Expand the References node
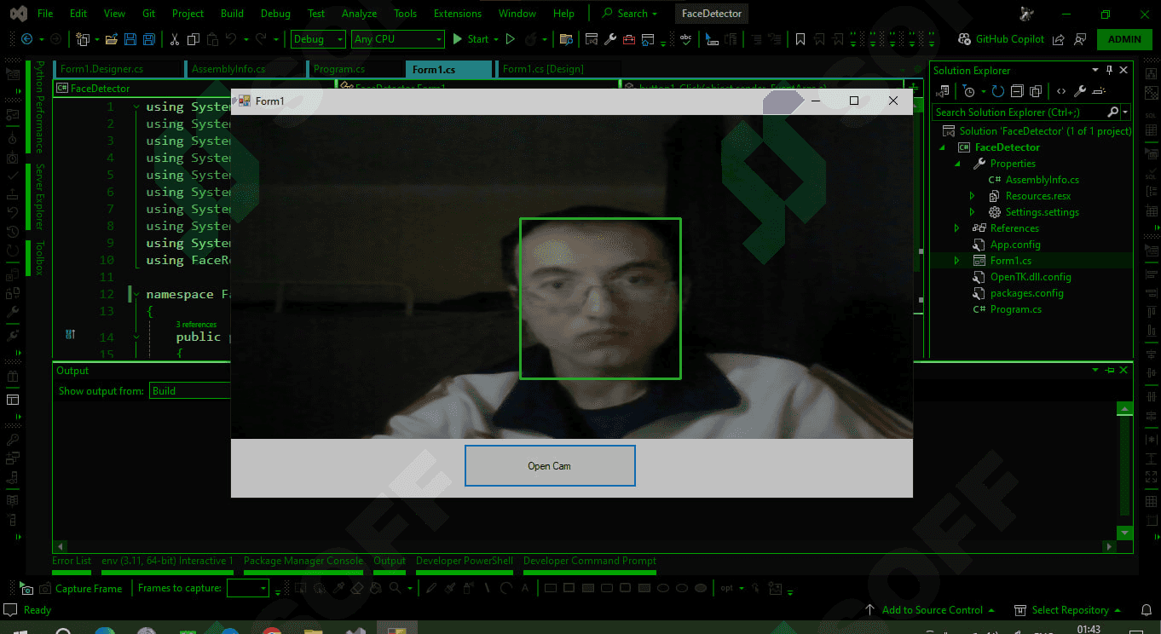1161x634 pixels. (x=956, y=228)
